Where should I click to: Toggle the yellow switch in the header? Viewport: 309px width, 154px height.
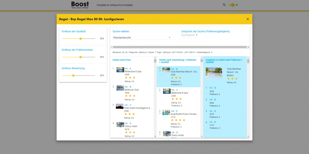coord(232,5)
